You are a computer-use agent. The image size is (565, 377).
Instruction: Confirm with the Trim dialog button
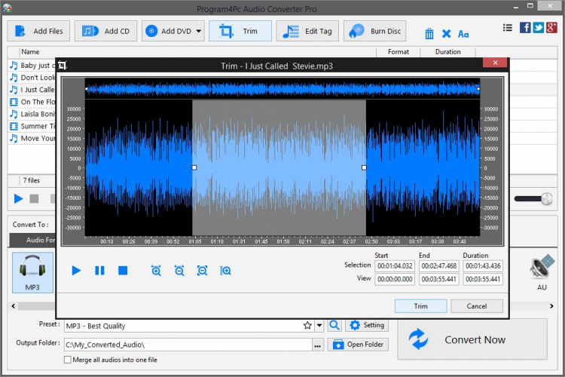[420, 306]
